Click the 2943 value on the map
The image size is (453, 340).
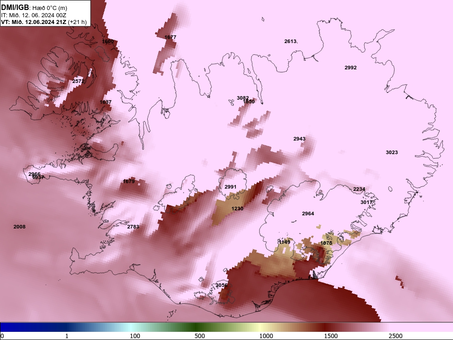point(299,139)
